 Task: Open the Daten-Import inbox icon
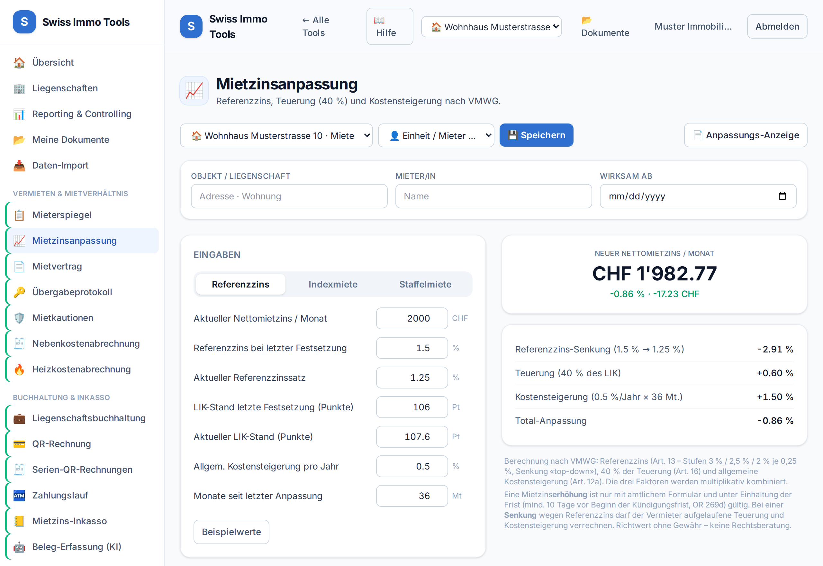coord(19,165)
